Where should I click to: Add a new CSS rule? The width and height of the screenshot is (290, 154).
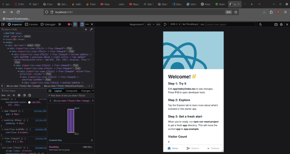[x=14, y=95]
